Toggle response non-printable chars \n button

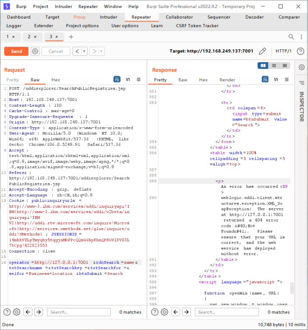pyautogui.click(x=276, y=79)
